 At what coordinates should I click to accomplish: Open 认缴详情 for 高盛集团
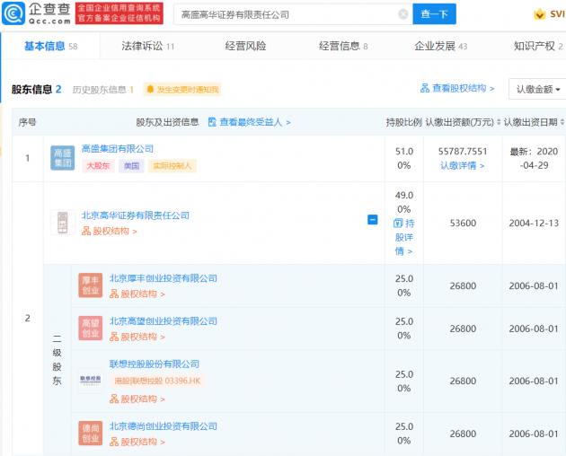coord(462,165)
